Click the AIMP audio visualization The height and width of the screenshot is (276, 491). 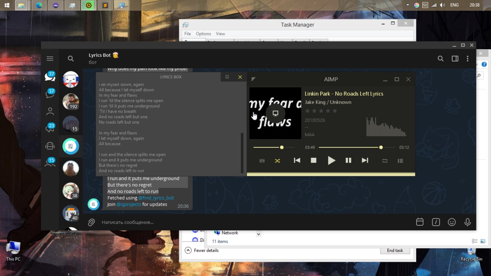click(386, 127)
